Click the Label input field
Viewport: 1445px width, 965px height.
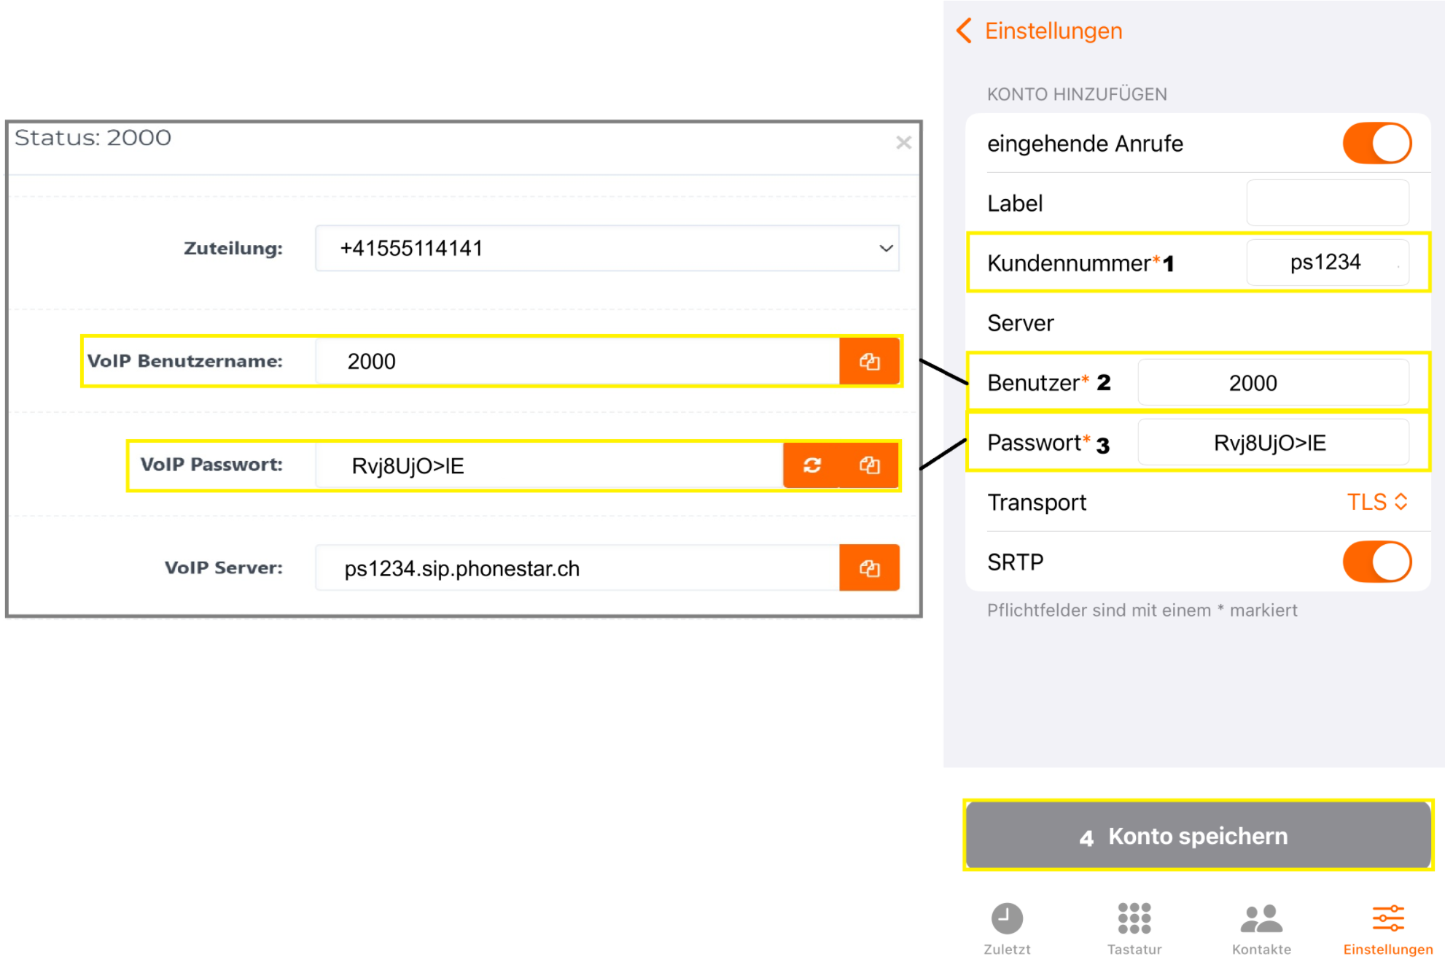click(1327, 204)
